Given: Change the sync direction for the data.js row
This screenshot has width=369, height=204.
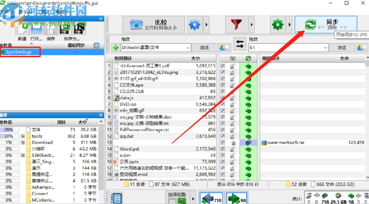Looking at the screenshot, I should (x=248, y=98).
